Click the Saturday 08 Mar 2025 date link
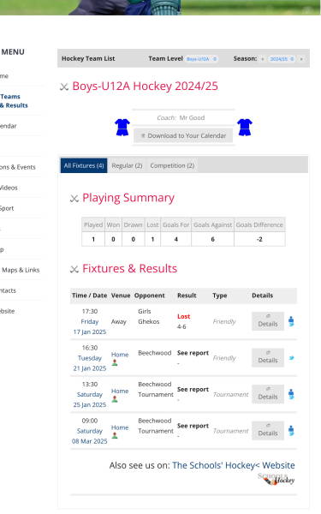 tap(90, 436)
